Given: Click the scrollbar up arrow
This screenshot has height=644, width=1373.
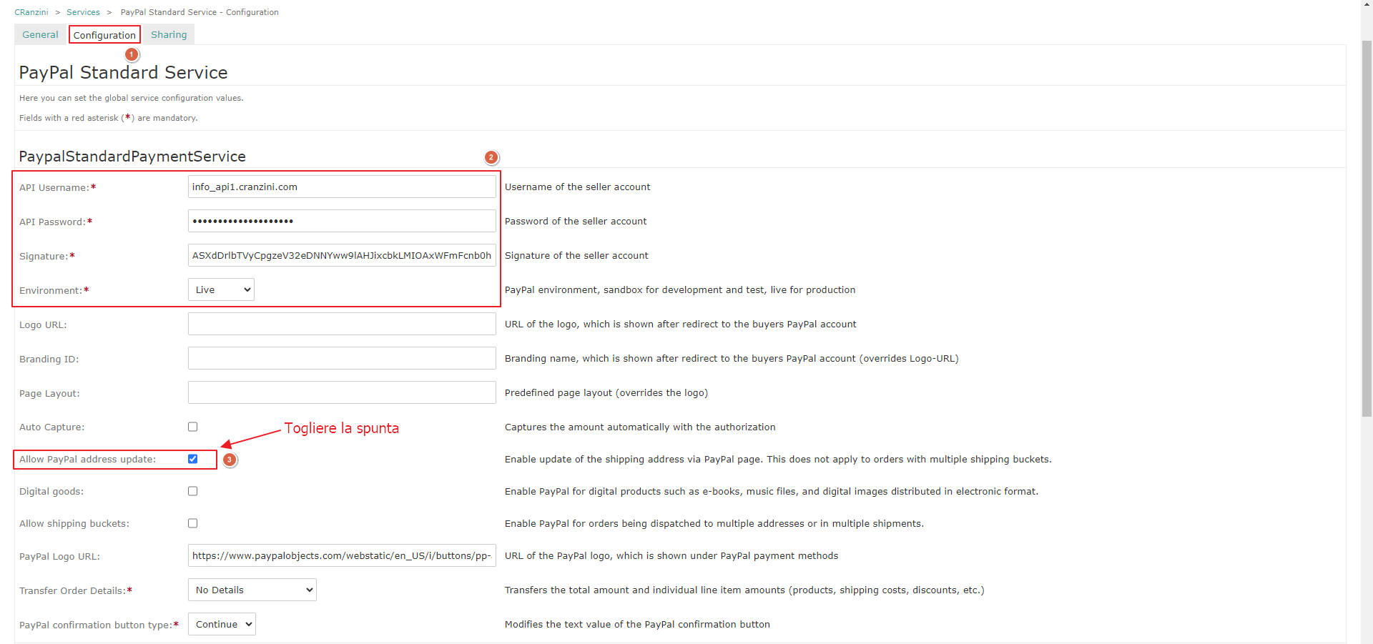Looking at the screenshot, I should click(1367, 6).
